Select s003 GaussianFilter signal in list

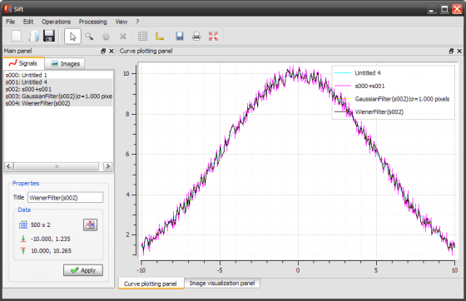58,96
